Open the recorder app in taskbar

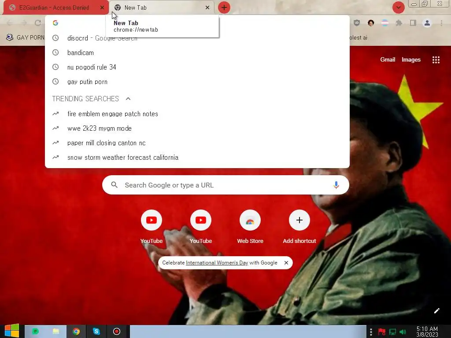pyautogui.click(x=117, y=332)
